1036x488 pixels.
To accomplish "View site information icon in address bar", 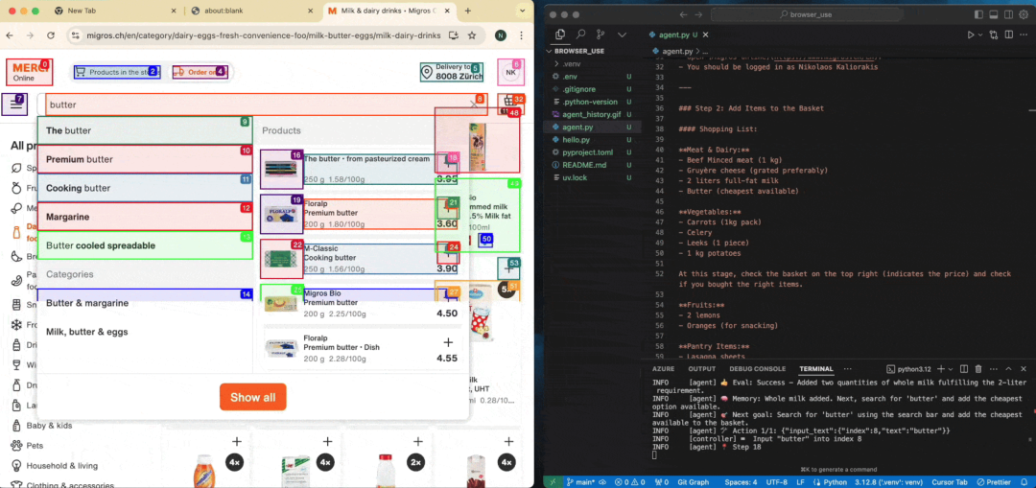I will [76, 35].
